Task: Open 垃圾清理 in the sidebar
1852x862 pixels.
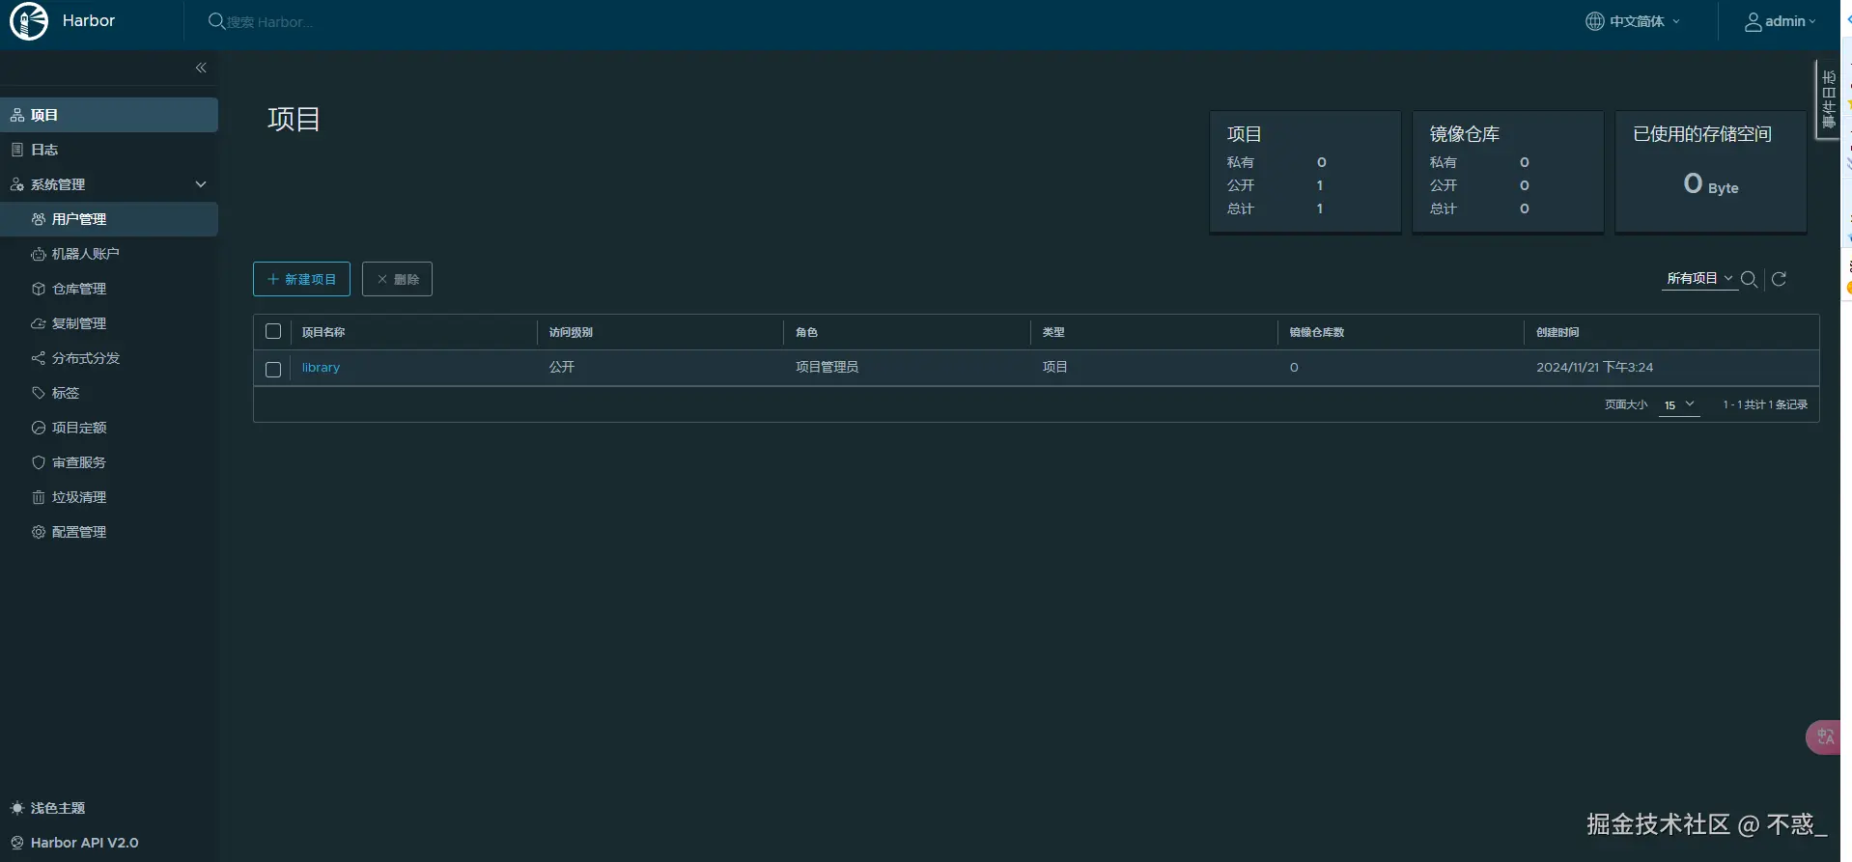Action: 109,497
